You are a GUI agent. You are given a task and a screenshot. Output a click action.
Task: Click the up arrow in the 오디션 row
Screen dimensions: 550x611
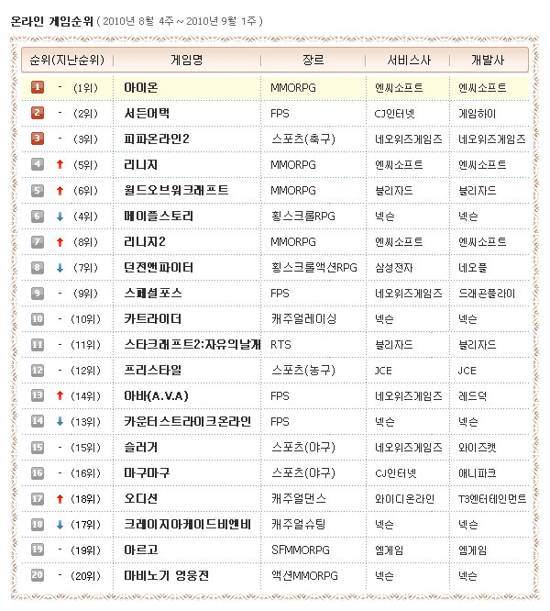tap(60, 498)
